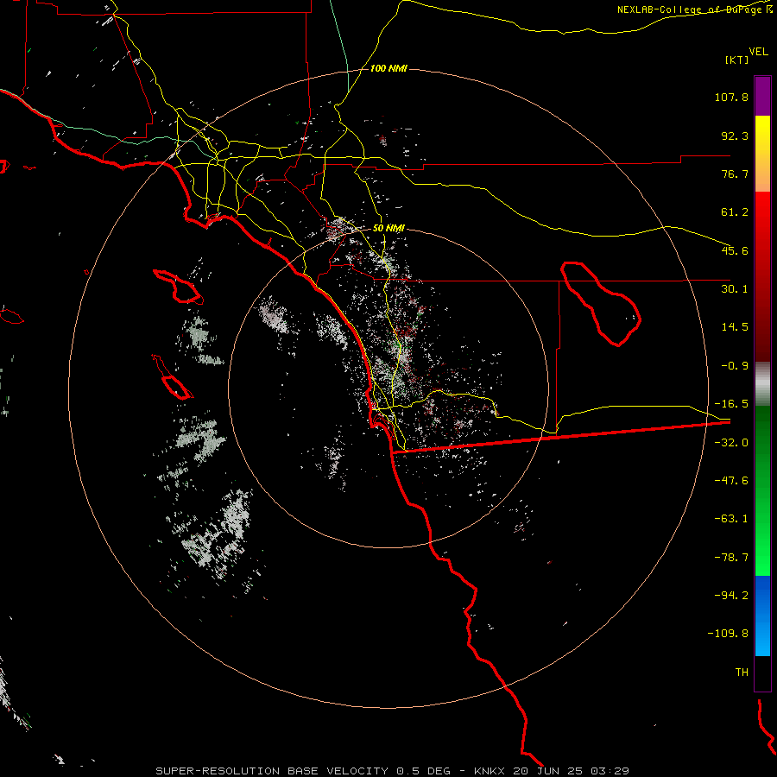Click the -109.8 velocity scale value

click(x=728, y=634)
